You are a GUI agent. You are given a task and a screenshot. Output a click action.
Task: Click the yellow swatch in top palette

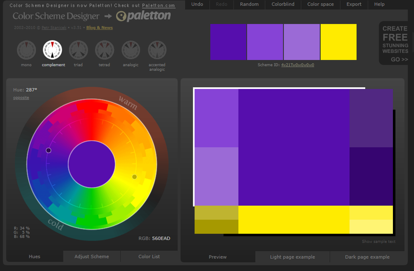(x=338, y=42)
